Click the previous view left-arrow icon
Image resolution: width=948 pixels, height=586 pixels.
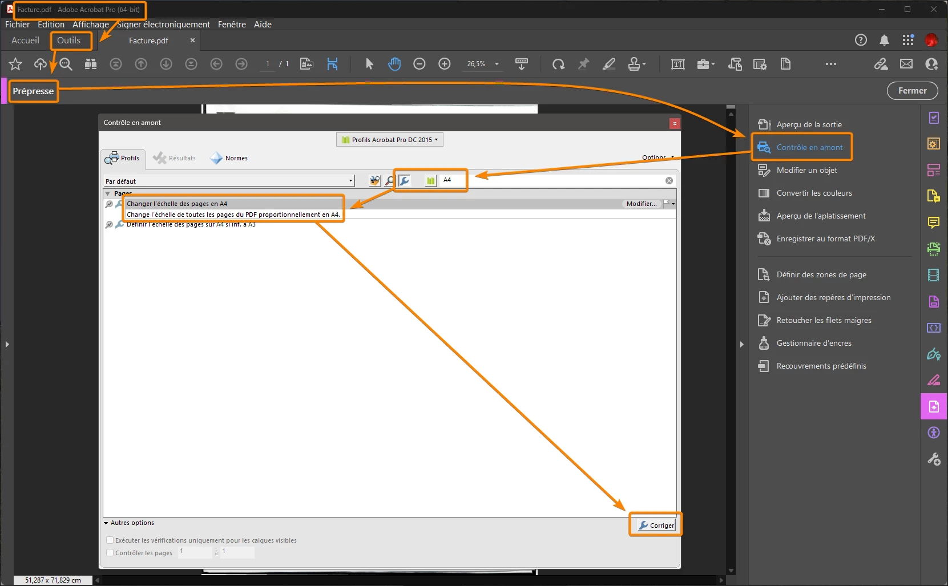[x=216, y=64]
